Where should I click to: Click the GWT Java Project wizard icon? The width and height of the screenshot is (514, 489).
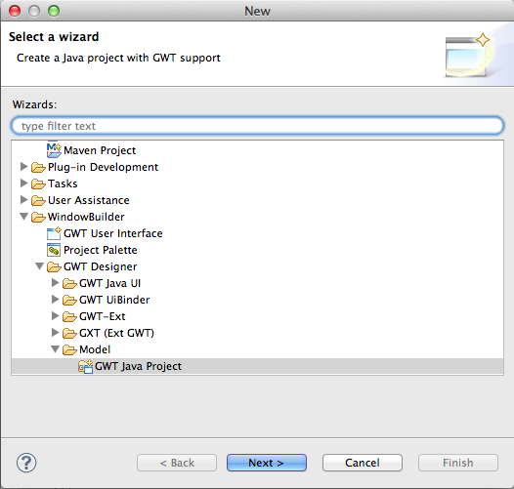click(86, 366)
